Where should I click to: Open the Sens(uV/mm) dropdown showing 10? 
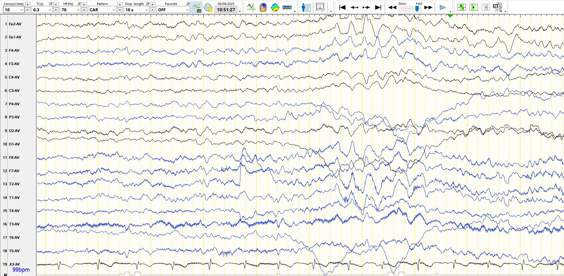(x=13, y=10)
